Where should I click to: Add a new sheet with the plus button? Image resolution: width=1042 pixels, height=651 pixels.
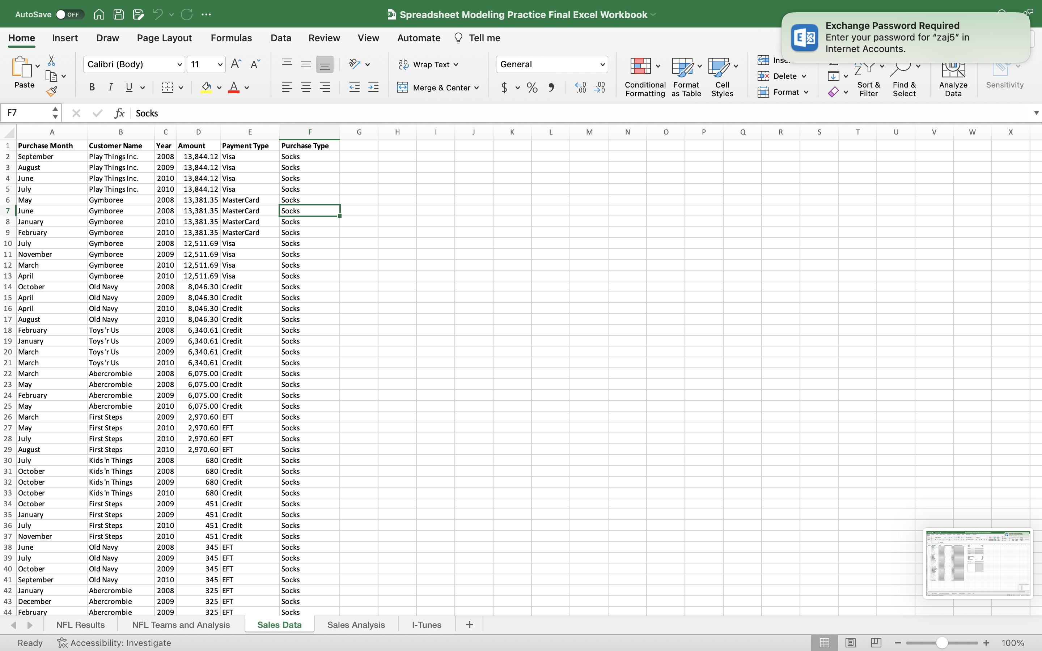pyautogui.click(x=469, y=624)
